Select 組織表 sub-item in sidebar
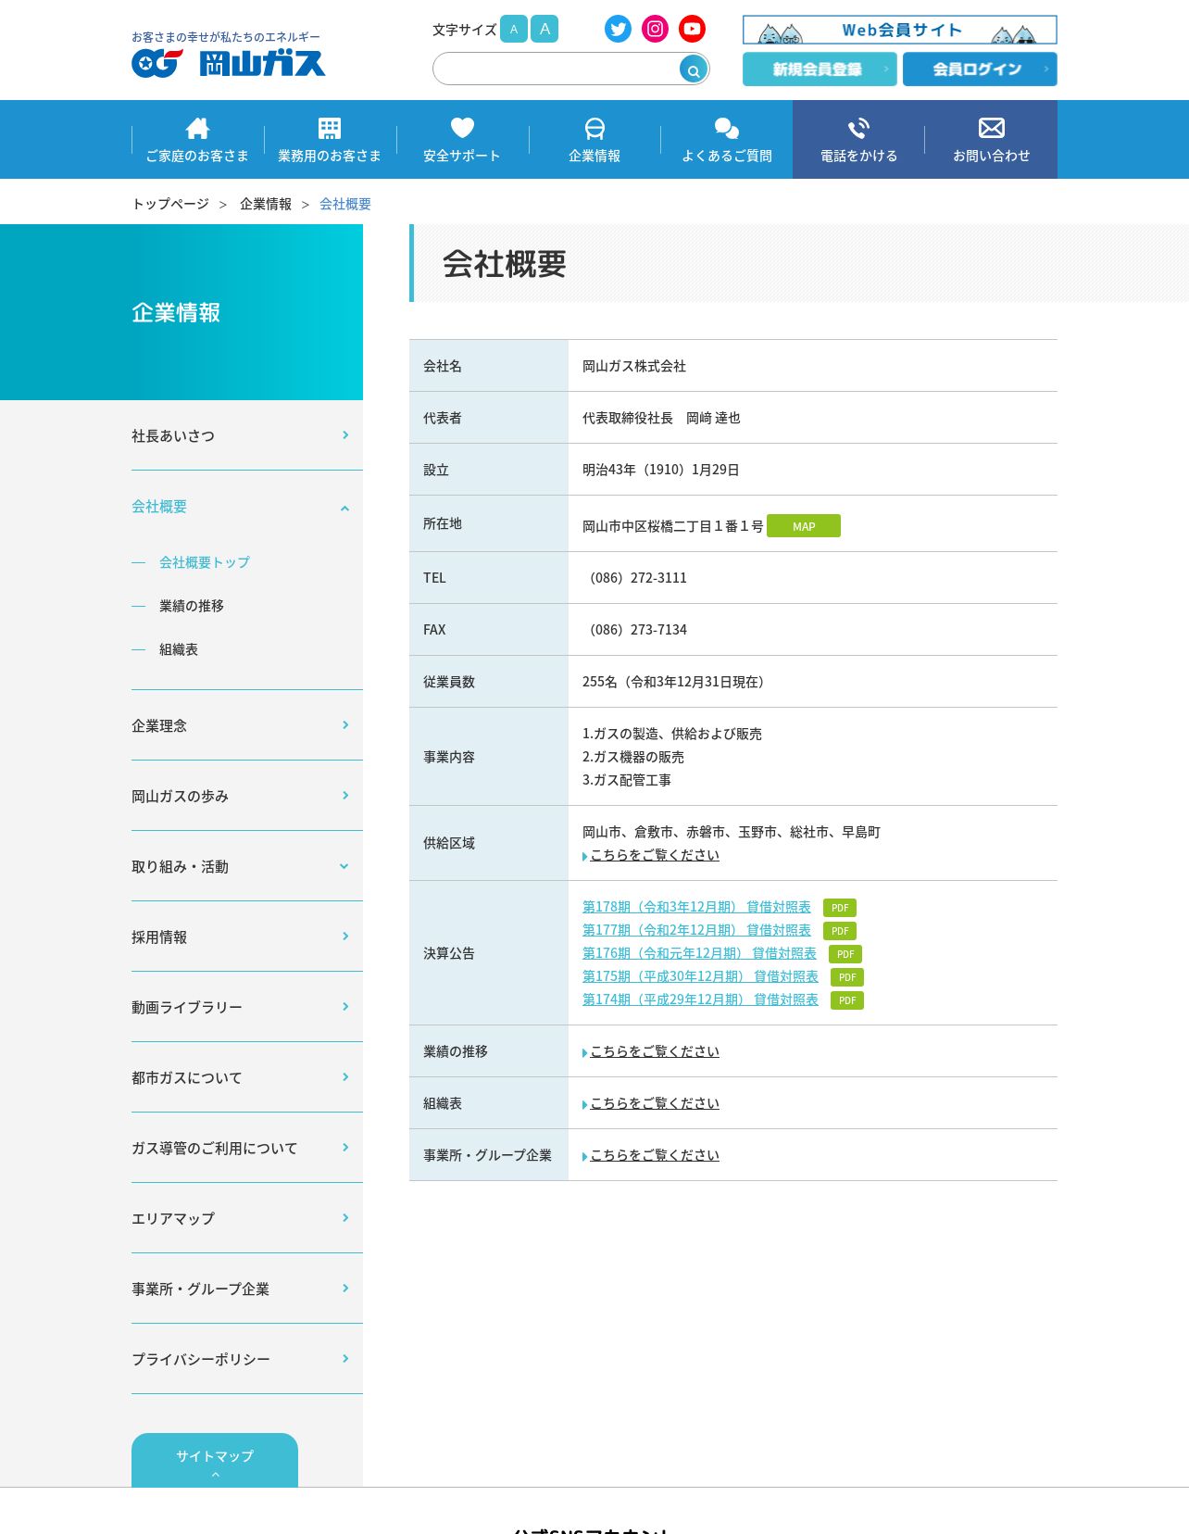Screen dimensions: 1189x1534 (x=179, y=649)
